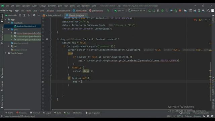The height and width of the screenshot is (121, 215).
Task: Open the Refactor menu
Action: (52, 6)
